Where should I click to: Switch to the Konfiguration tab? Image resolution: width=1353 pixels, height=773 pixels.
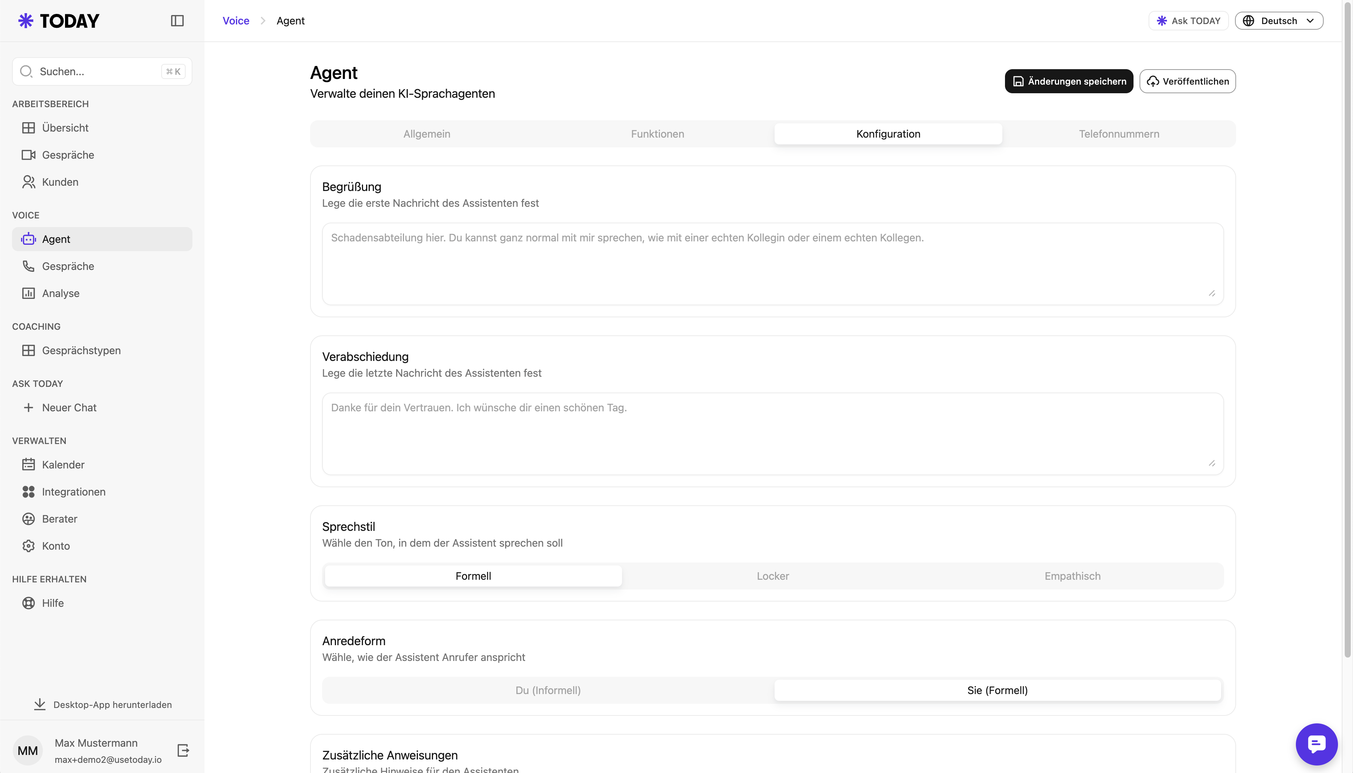click(x=888, y=134)
